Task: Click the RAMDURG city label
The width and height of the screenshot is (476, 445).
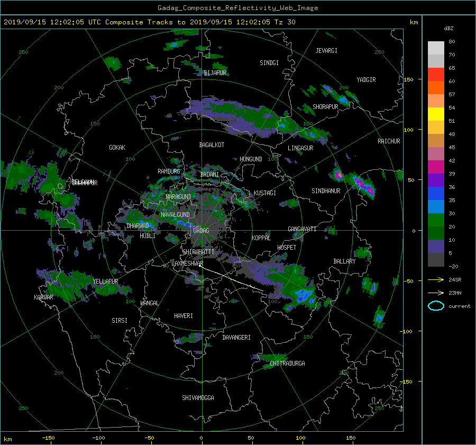Action: point(169,171)
